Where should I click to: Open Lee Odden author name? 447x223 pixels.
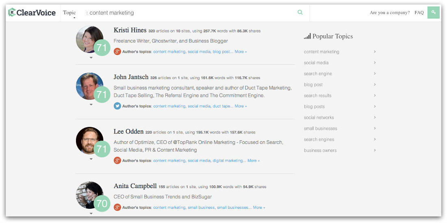click(x=128, y=132)
